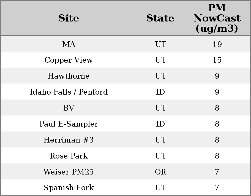This screenshot has width=251, height=196.
Task: Click the Hawthorne site entry
Action: 69,76
